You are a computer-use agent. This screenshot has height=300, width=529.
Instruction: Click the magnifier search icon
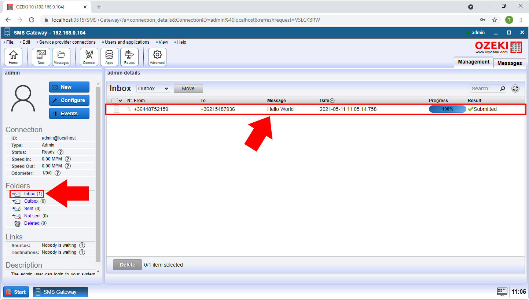[x=503, y=88]
